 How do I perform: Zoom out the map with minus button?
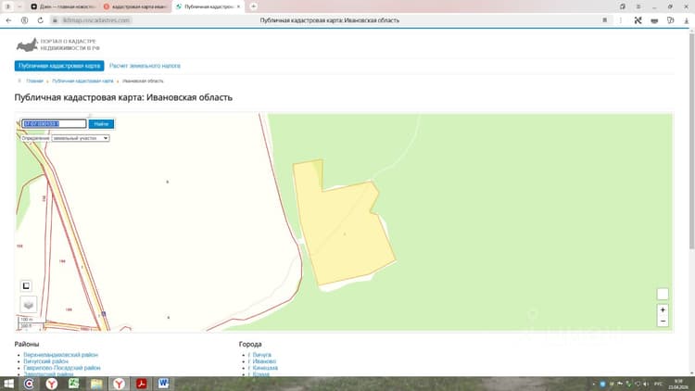pos(663,321)
